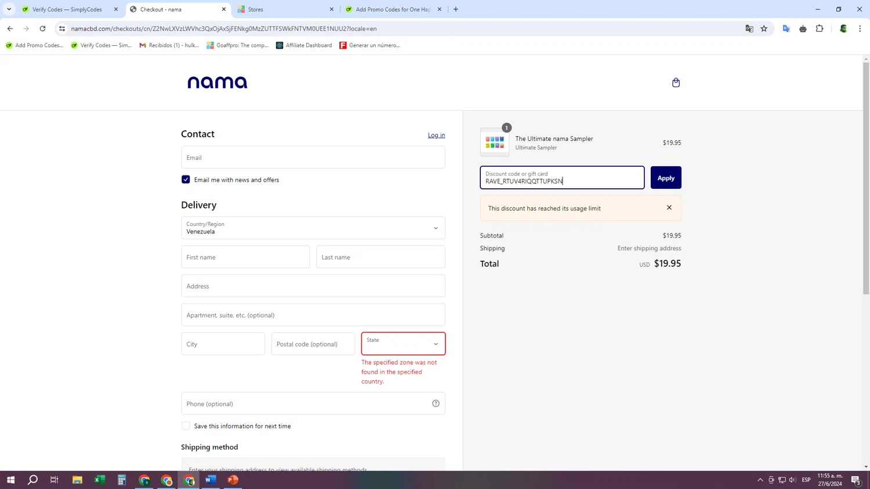Screen dimensions: 870x489
Task: Click the Apartment, suite field
Action: click(x=313, y=315)
